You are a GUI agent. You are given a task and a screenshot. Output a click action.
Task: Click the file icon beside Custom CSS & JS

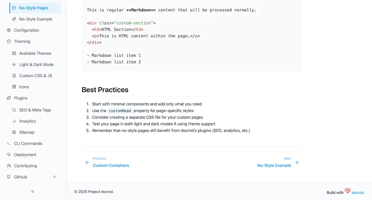14,76
